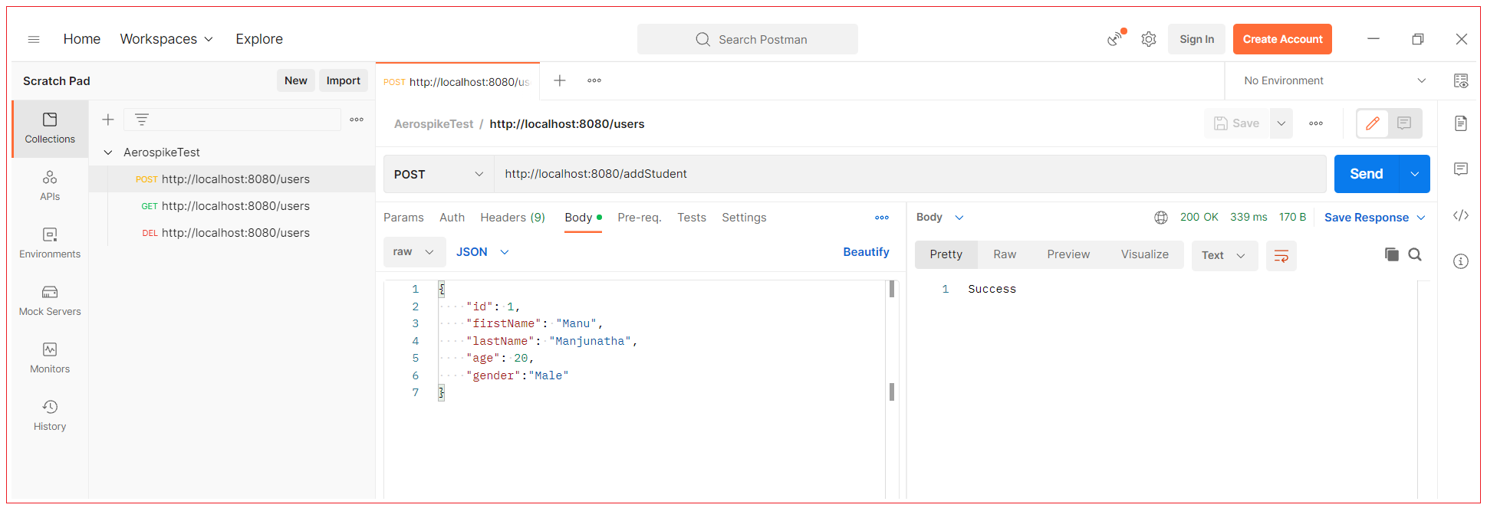Viewport: 1487px width, 508px height.
Task: Switch to the Pre-req. tab
Action: (x=640, y=218)
